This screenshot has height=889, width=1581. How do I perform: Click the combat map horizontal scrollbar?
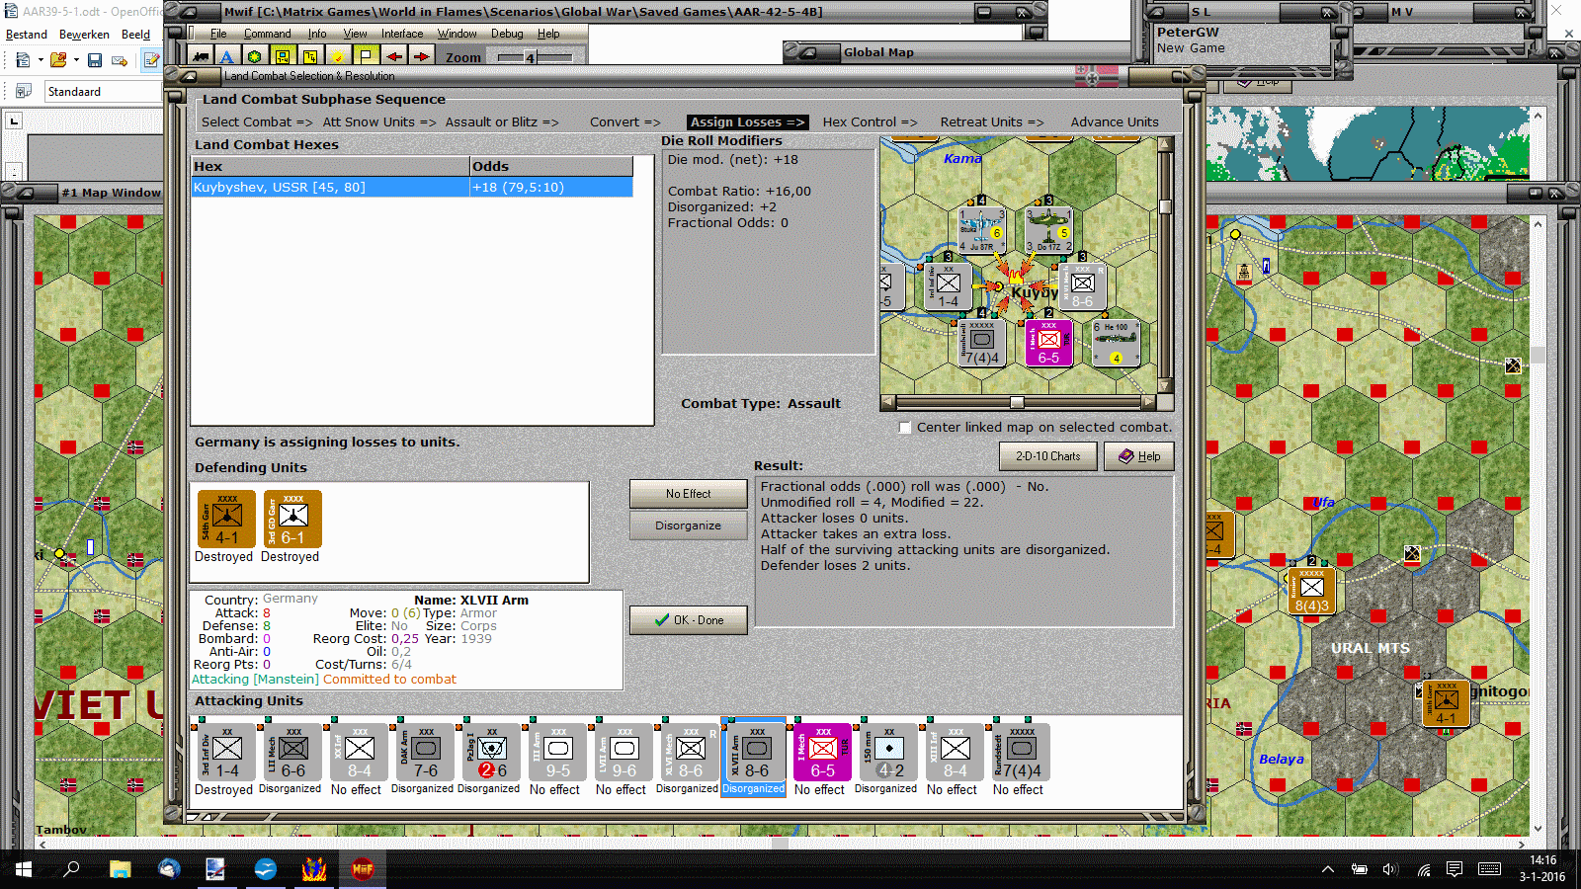tap(1018, 402)
